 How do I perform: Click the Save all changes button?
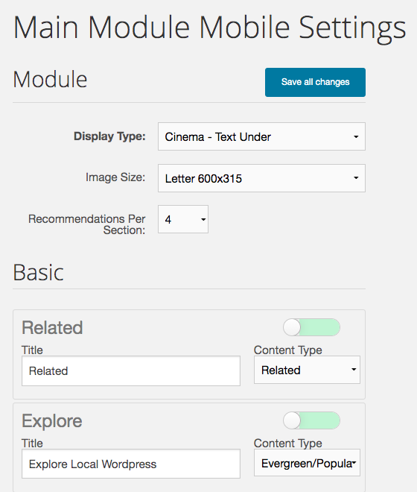click(x=315, y=82)
